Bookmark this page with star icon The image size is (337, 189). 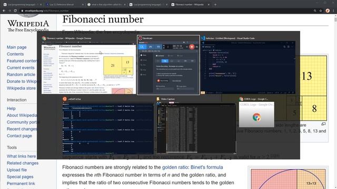click(x=321, y=10)
